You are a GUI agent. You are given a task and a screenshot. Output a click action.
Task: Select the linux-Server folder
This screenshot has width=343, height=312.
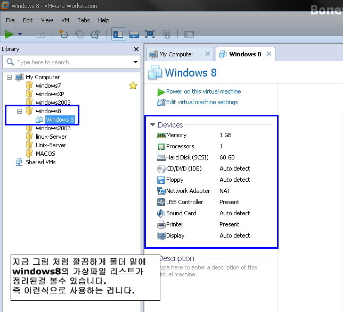[x=51, y=137]
